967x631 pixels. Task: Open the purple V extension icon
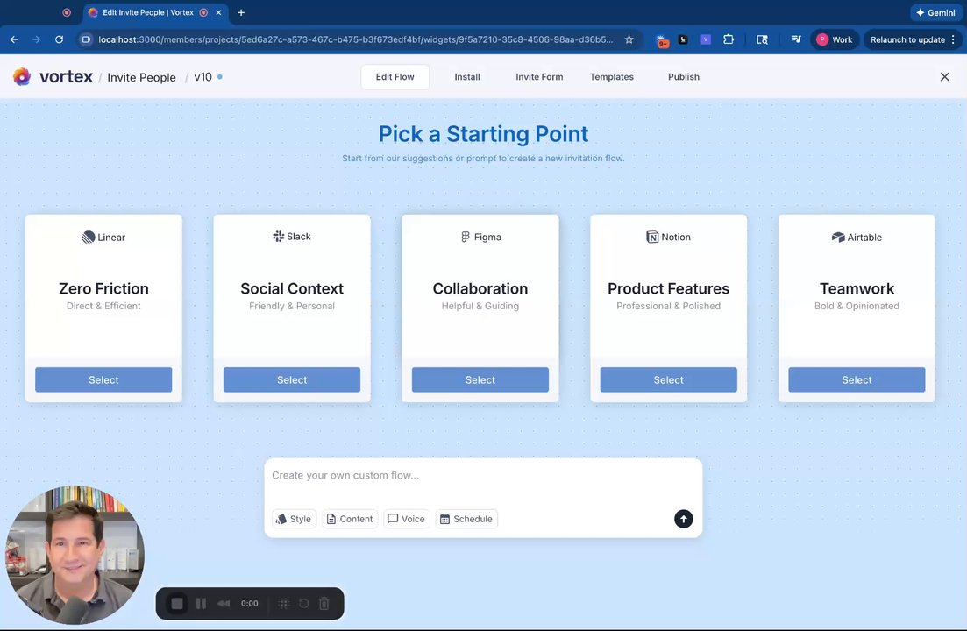[706, 39]
